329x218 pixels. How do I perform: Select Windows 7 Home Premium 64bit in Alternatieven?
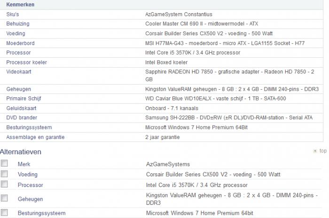click(200, 213)
